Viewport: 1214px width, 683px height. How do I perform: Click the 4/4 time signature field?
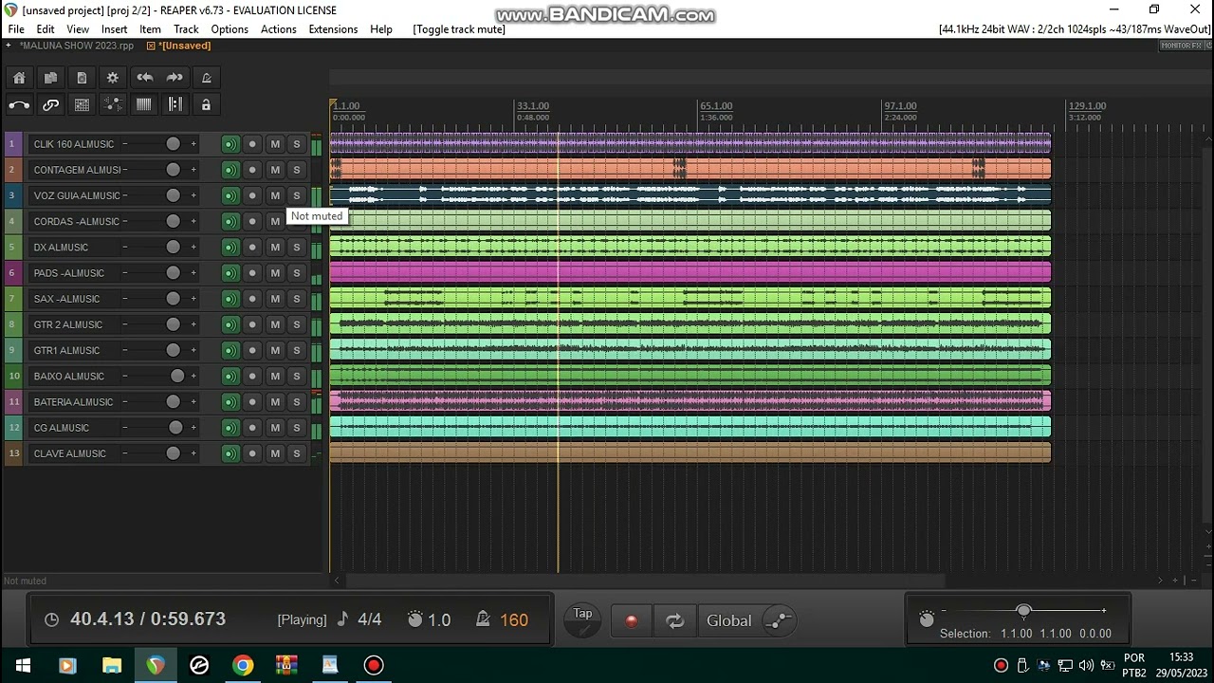(x=369, y=619)
